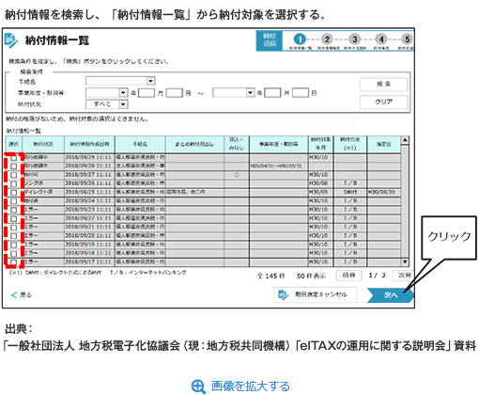This screenshot has height=395, width=479.
Task: Click the 納付対象年月 column header
Action: (x=321, y=144)
